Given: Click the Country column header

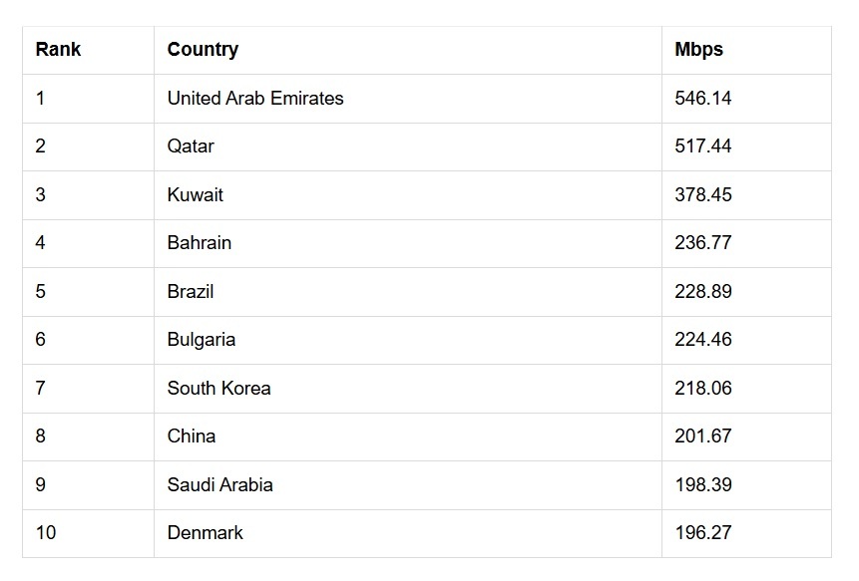Looking at the screenshot, I should pyautogui.click(x=203, y=49).
